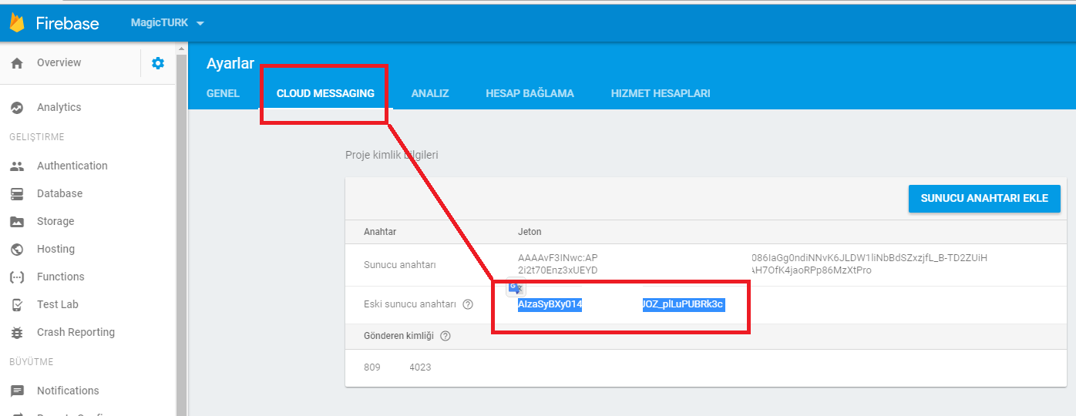Click the Analytics sidebar icon
Screen dimensions: 1076x416
[17, 108]
